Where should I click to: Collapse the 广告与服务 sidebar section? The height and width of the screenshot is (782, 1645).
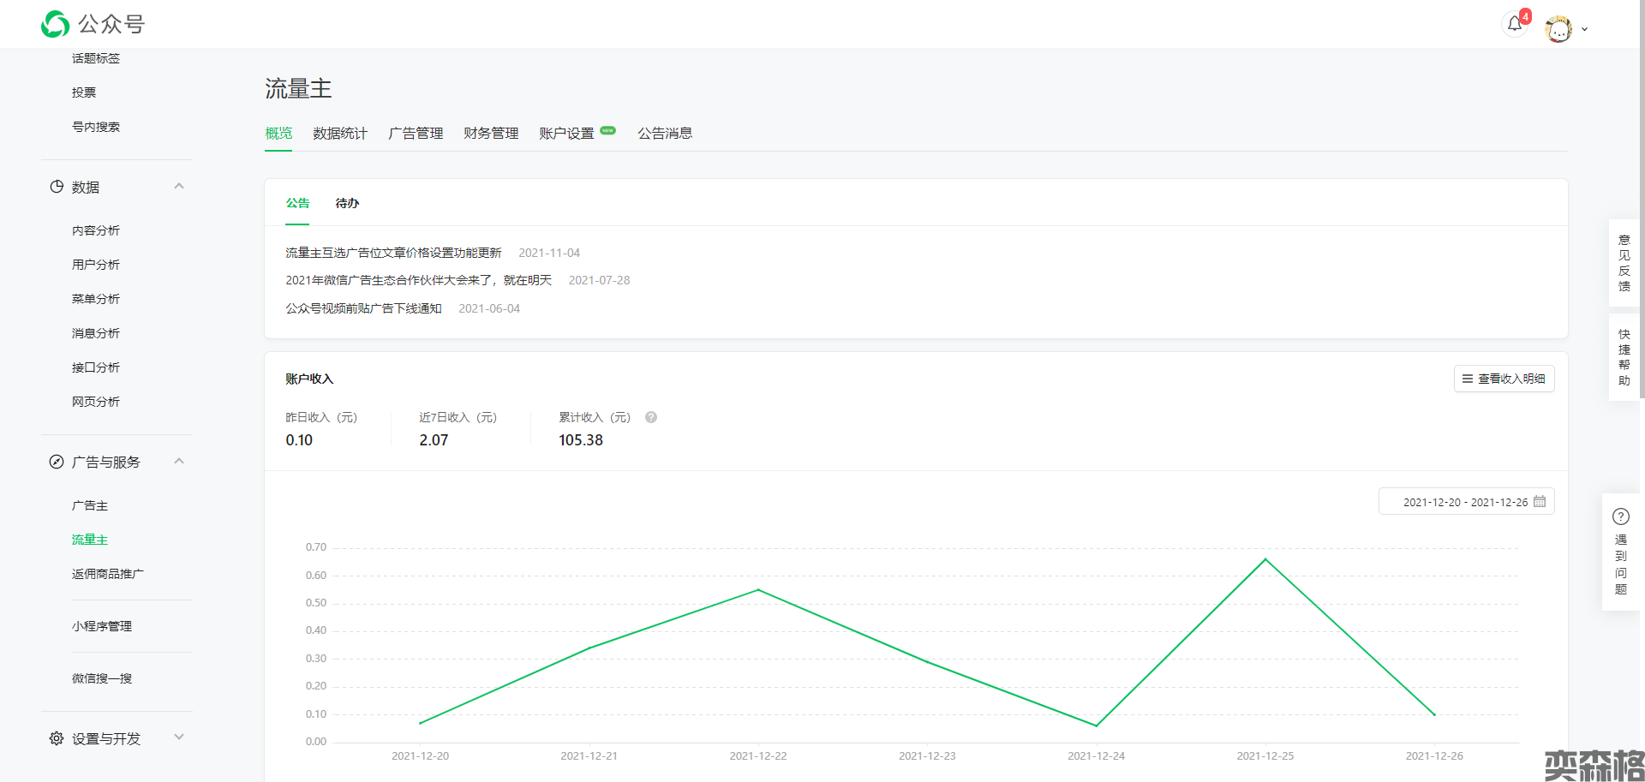click(x=179, y=462)
